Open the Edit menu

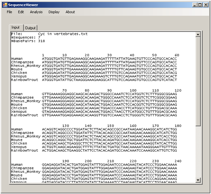(x=21, y=12)
